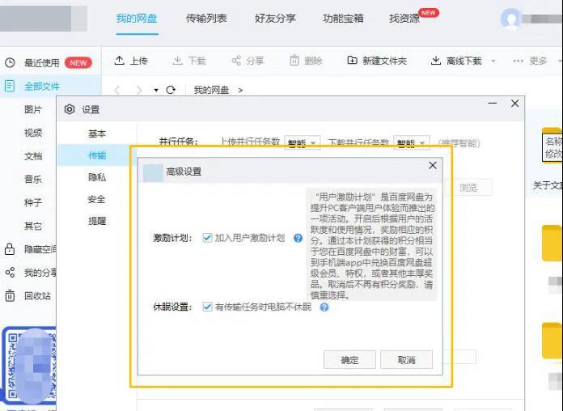Click the clock icon for 最近使用
Viewport: 563px width, 411px height.
pos(10,63)
